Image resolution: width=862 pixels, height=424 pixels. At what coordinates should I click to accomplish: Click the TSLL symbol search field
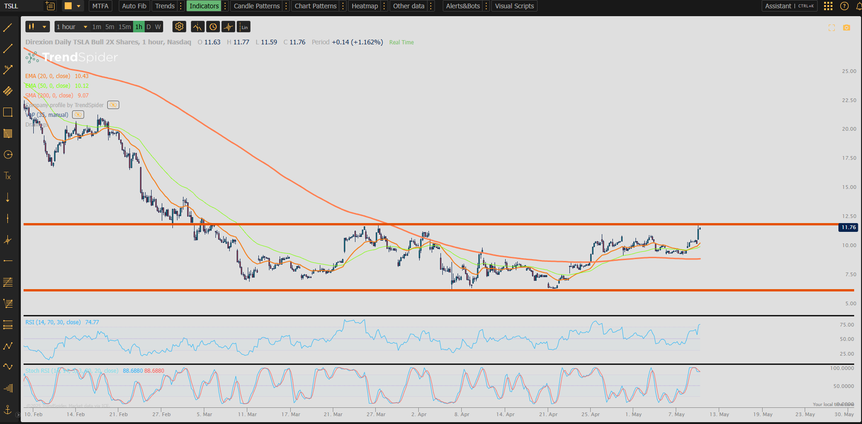point(22,6)
